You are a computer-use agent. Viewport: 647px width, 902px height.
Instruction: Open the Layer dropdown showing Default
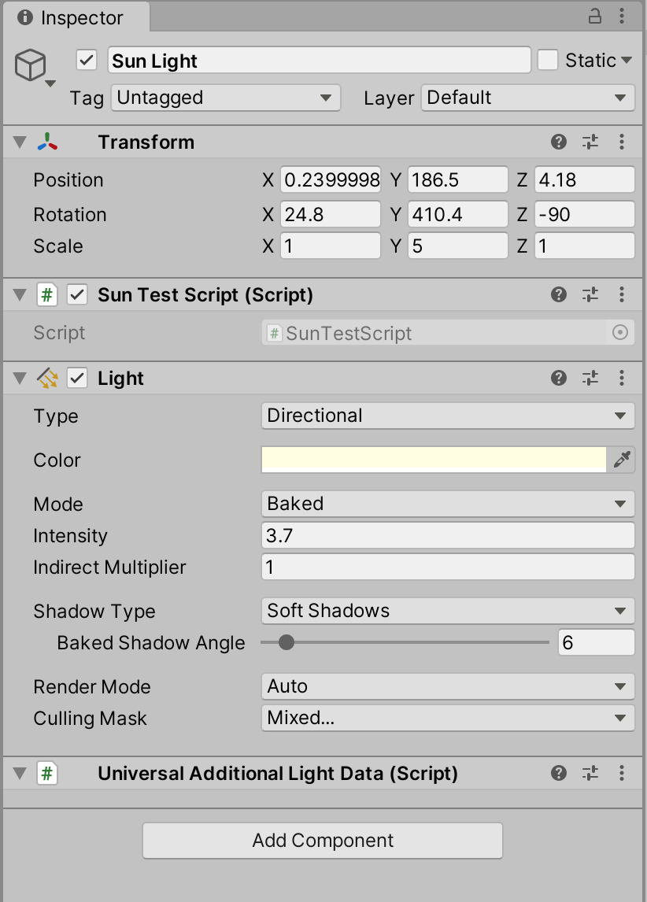[527, 98]
